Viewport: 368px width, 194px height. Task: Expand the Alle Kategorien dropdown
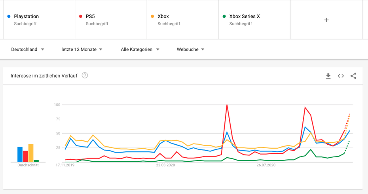click(140, 49)
